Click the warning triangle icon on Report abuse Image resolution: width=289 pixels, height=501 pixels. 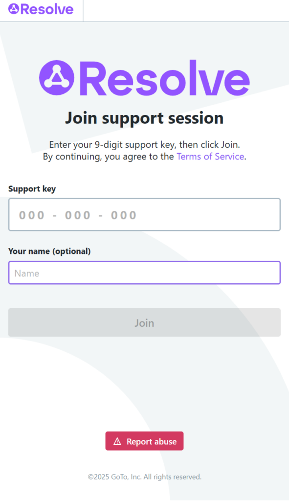[x=117, y=441]
